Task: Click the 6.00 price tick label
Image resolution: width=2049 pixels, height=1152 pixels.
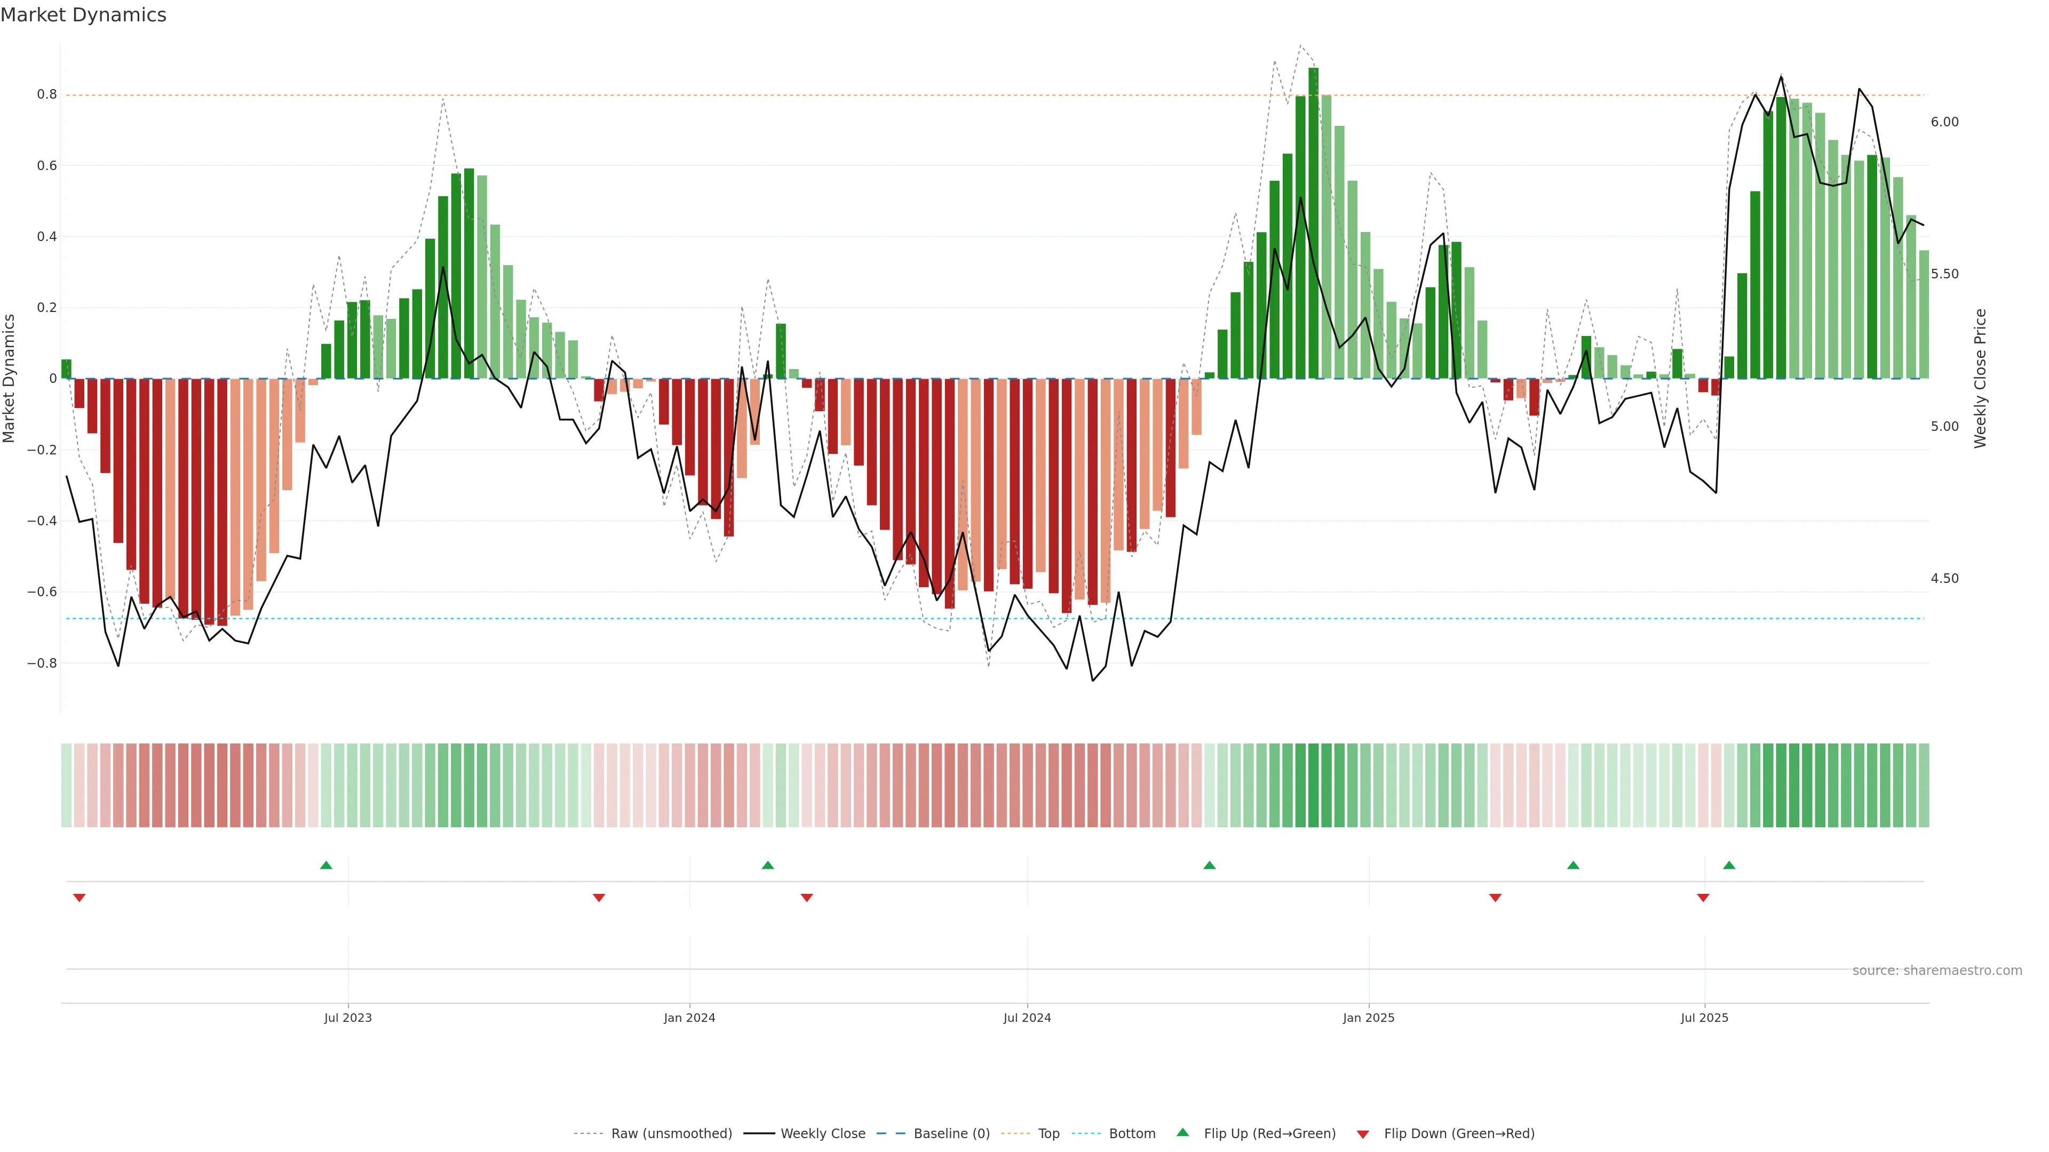Action: (1944, 122)
